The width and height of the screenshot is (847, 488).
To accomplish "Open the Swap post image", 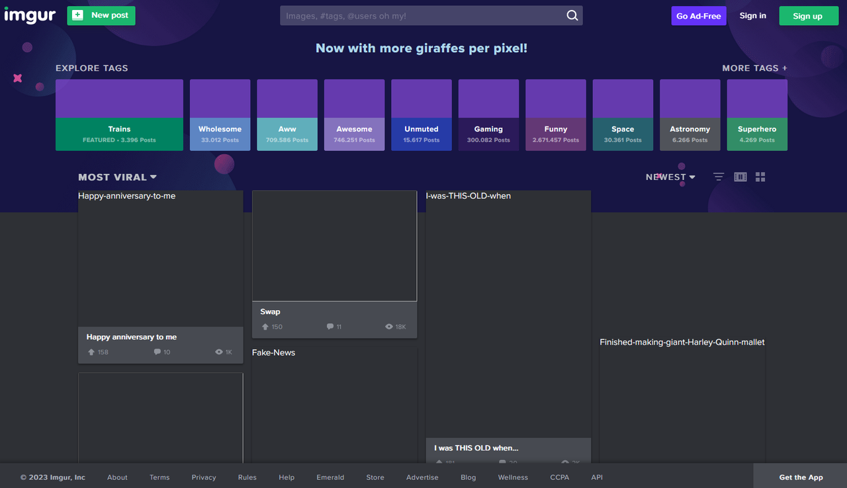I will pyautogui.click(x=335, y=246).
